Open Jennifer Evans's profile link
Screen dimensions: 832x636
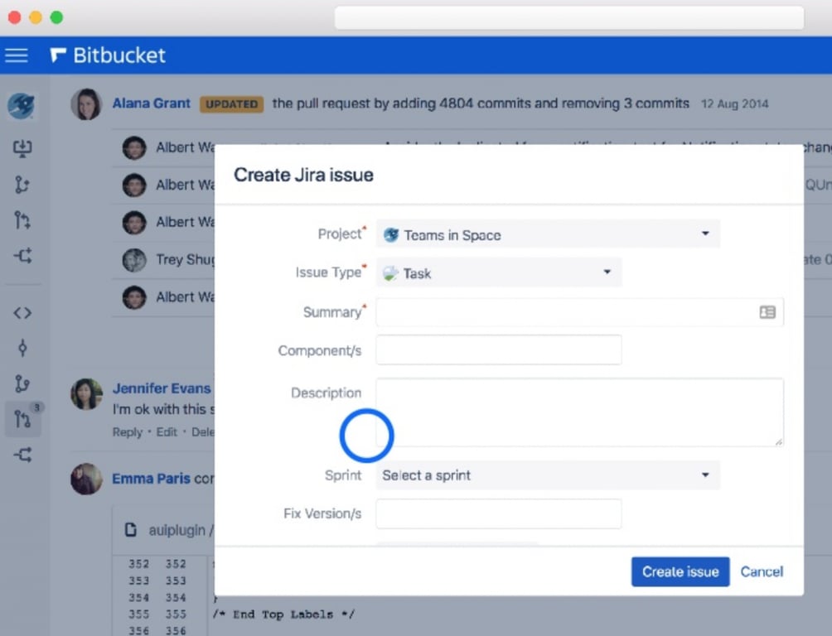coord(162,388)
